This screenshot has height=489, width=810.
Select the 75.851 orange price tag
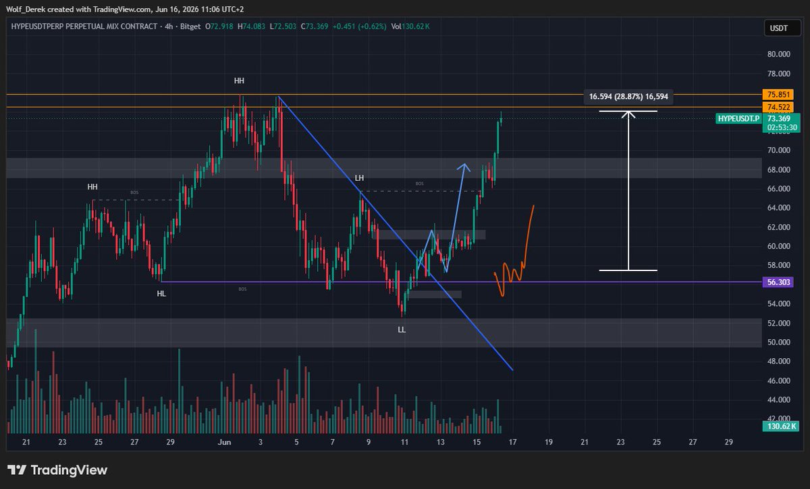coord(778,94)
